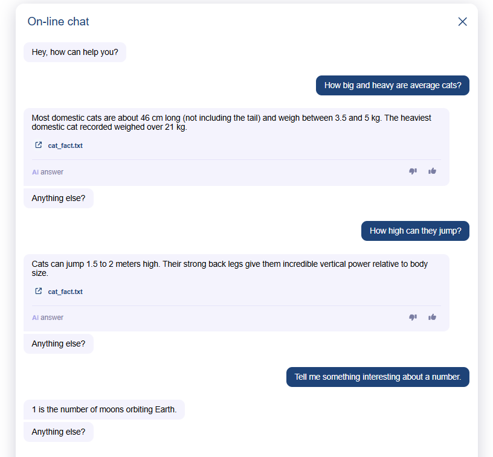Image resolution: width=493 pixels, height=457 pixels.
Task: Like the cat weight answer with thumbs up
Action: point(432,171)
